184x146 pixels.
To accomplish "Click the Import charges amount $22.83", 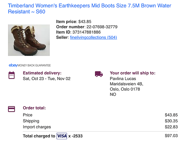I will coord(171,127).
